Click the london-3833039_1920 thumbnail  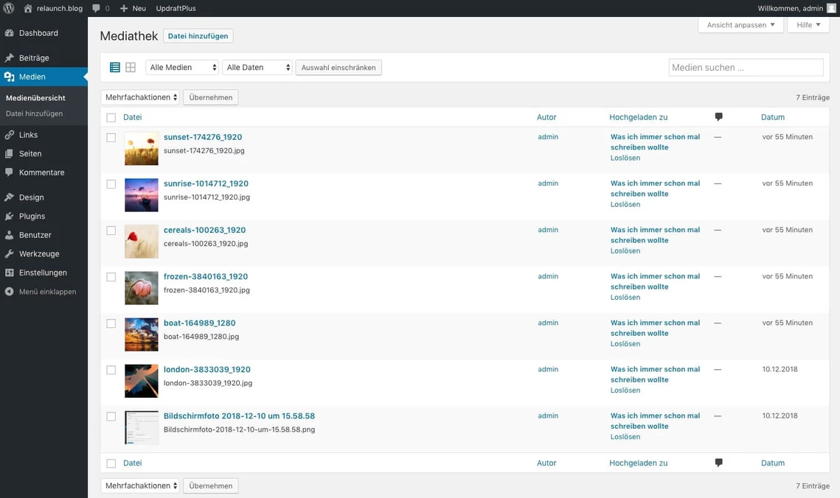point(141,381)
